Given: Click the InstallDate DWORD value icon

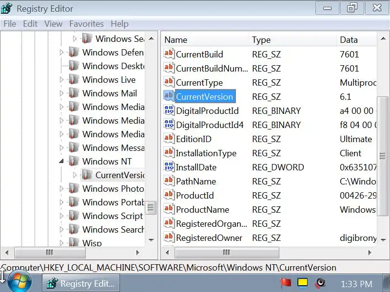Looking at the screenshot, I should tap(169, 167).
